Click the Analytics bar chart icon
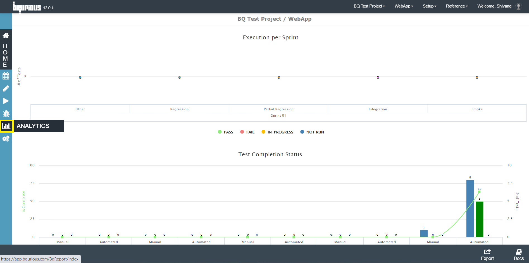 click(x=6, y=126)
